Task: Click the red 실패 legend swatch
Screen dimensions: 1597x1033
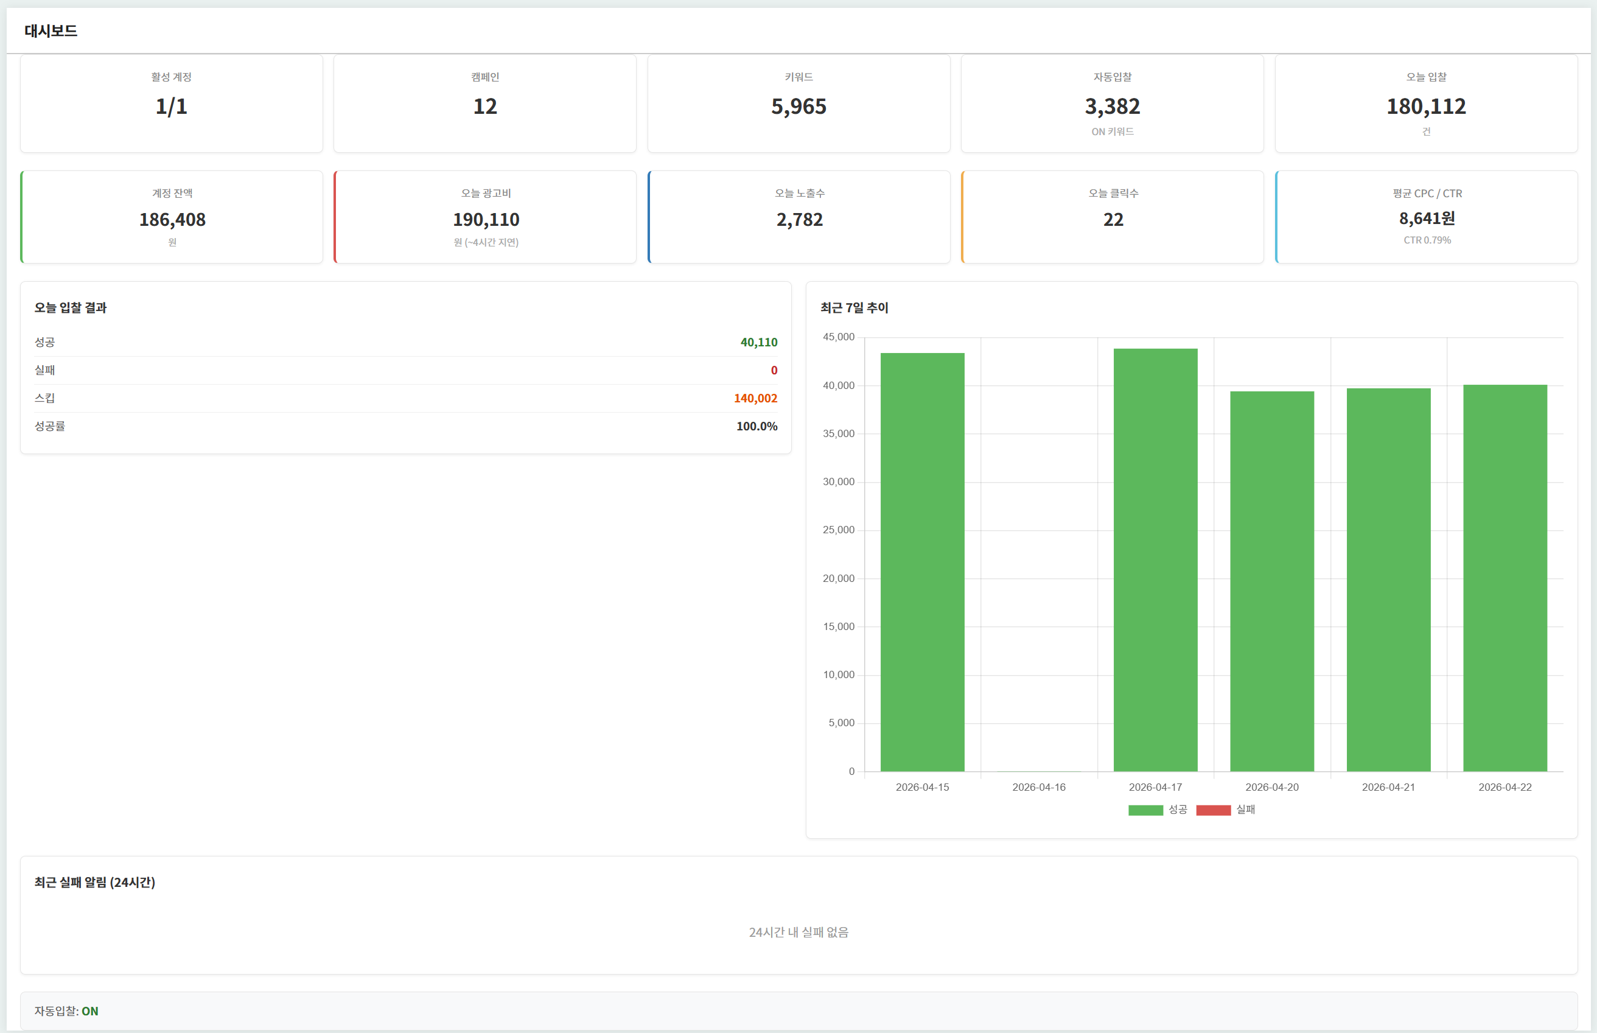Action: pyautogui.click(x=1213, y=810)
